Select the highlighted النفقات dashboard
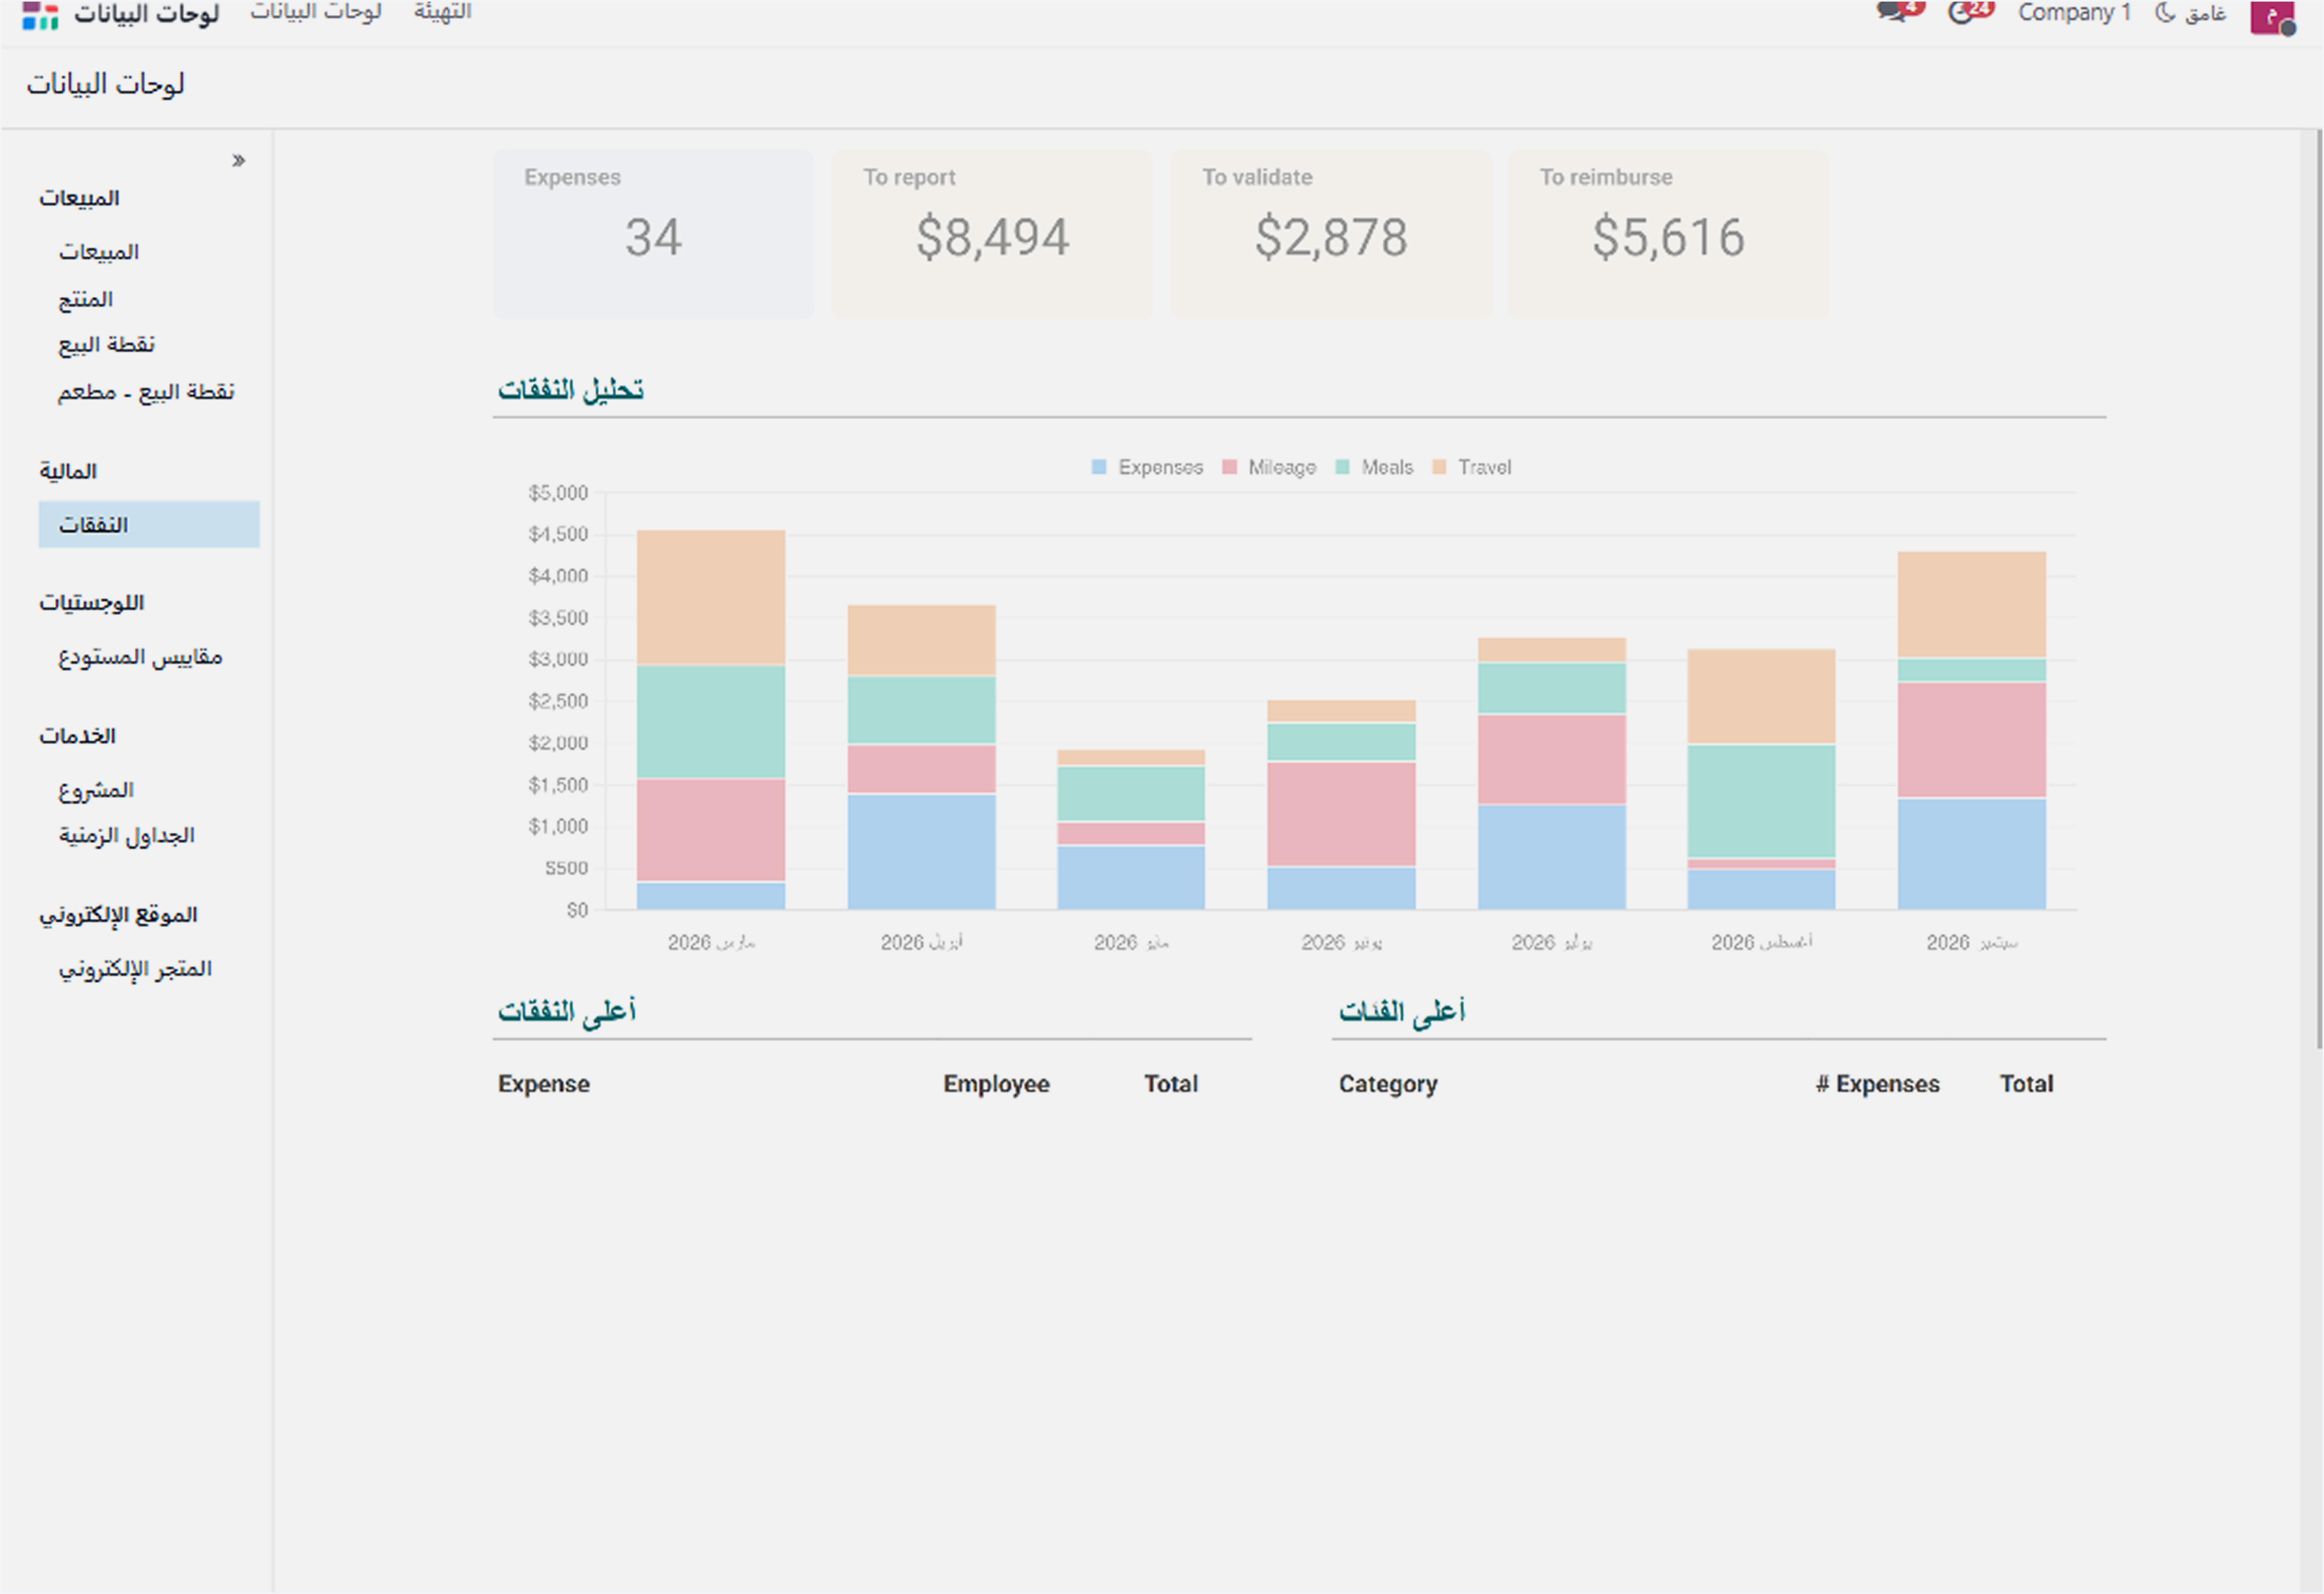The image size is (2324, 1594). [x=149, y=525]
